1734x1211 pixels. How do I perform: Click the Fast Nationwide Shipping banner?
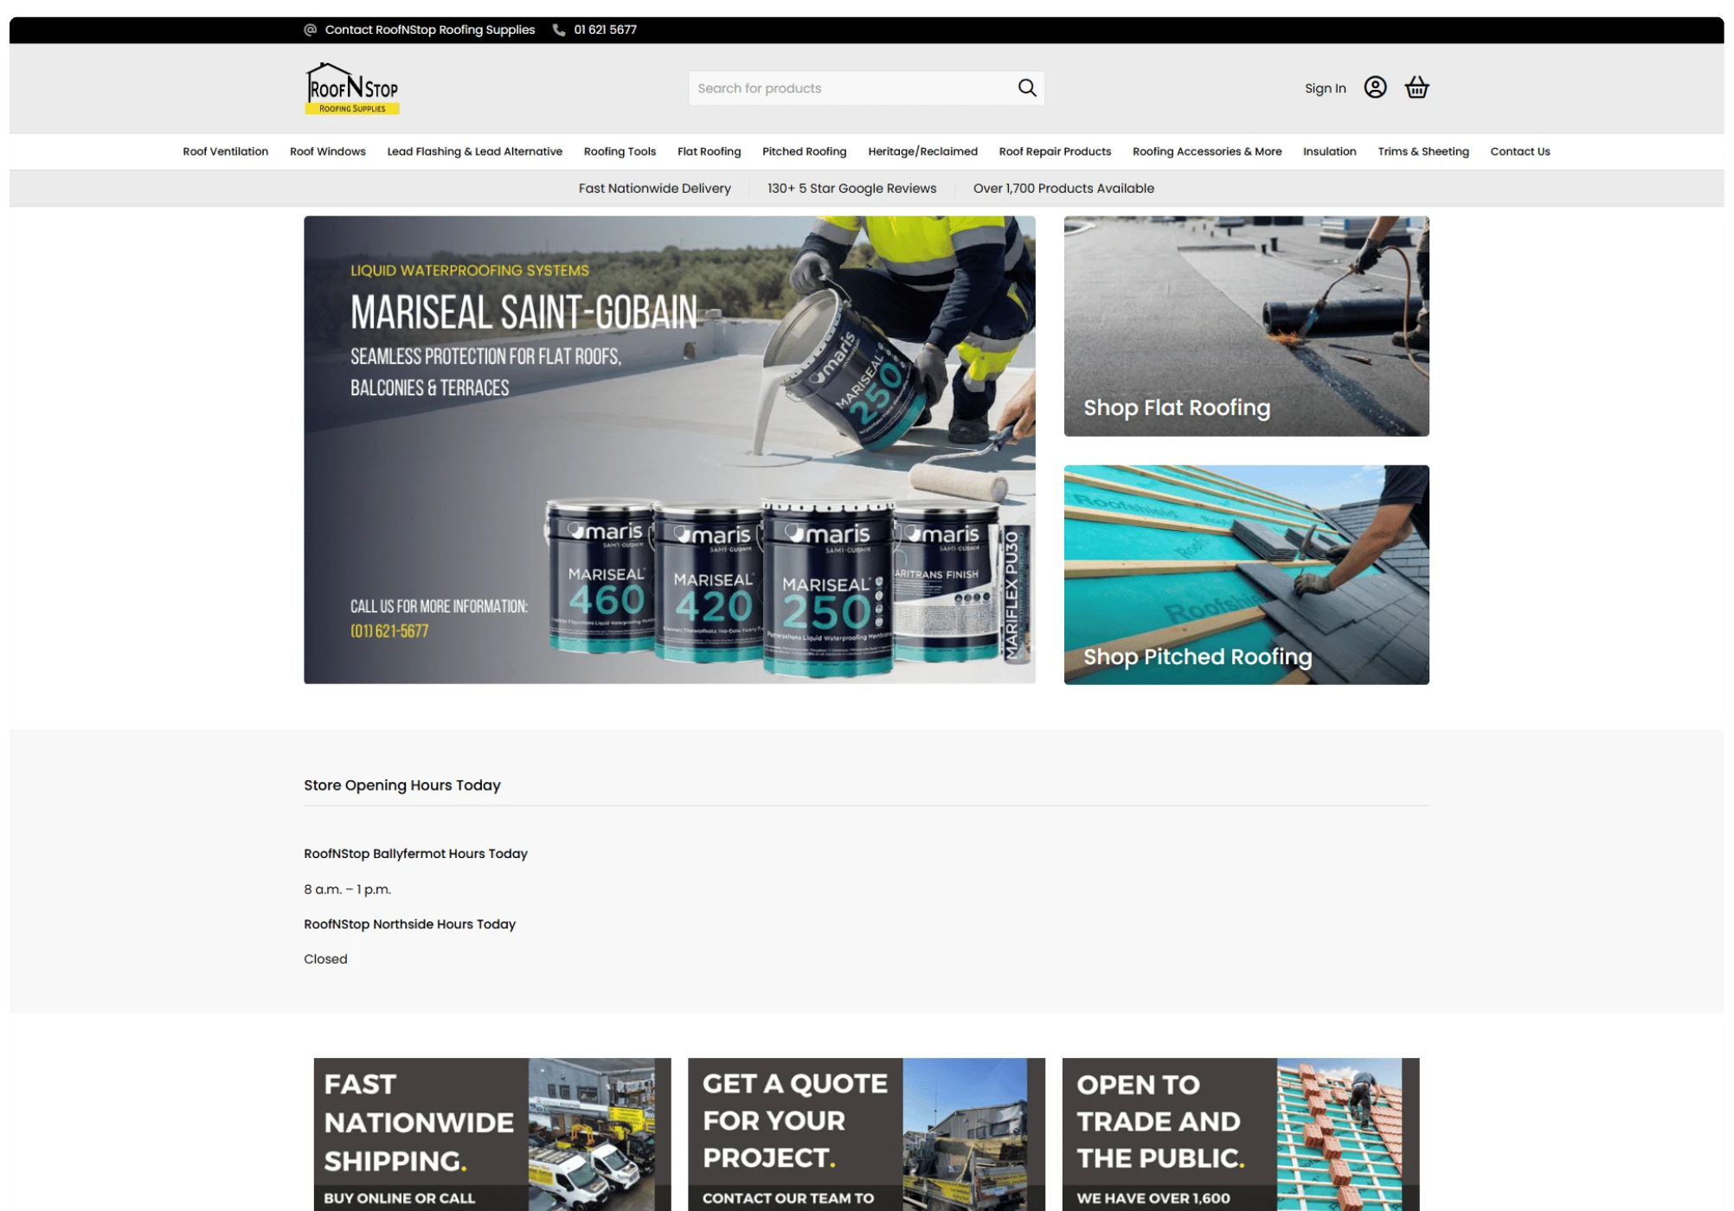pos(491,1134)
